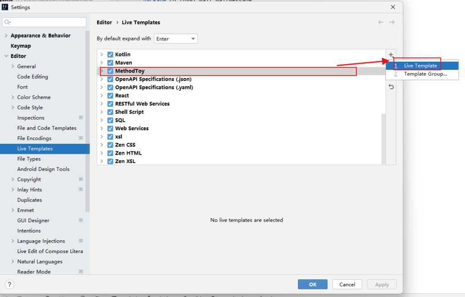The image size is (465, 297).
Task: Choose Template Group... from the popup menu
Action: (425, 74)
